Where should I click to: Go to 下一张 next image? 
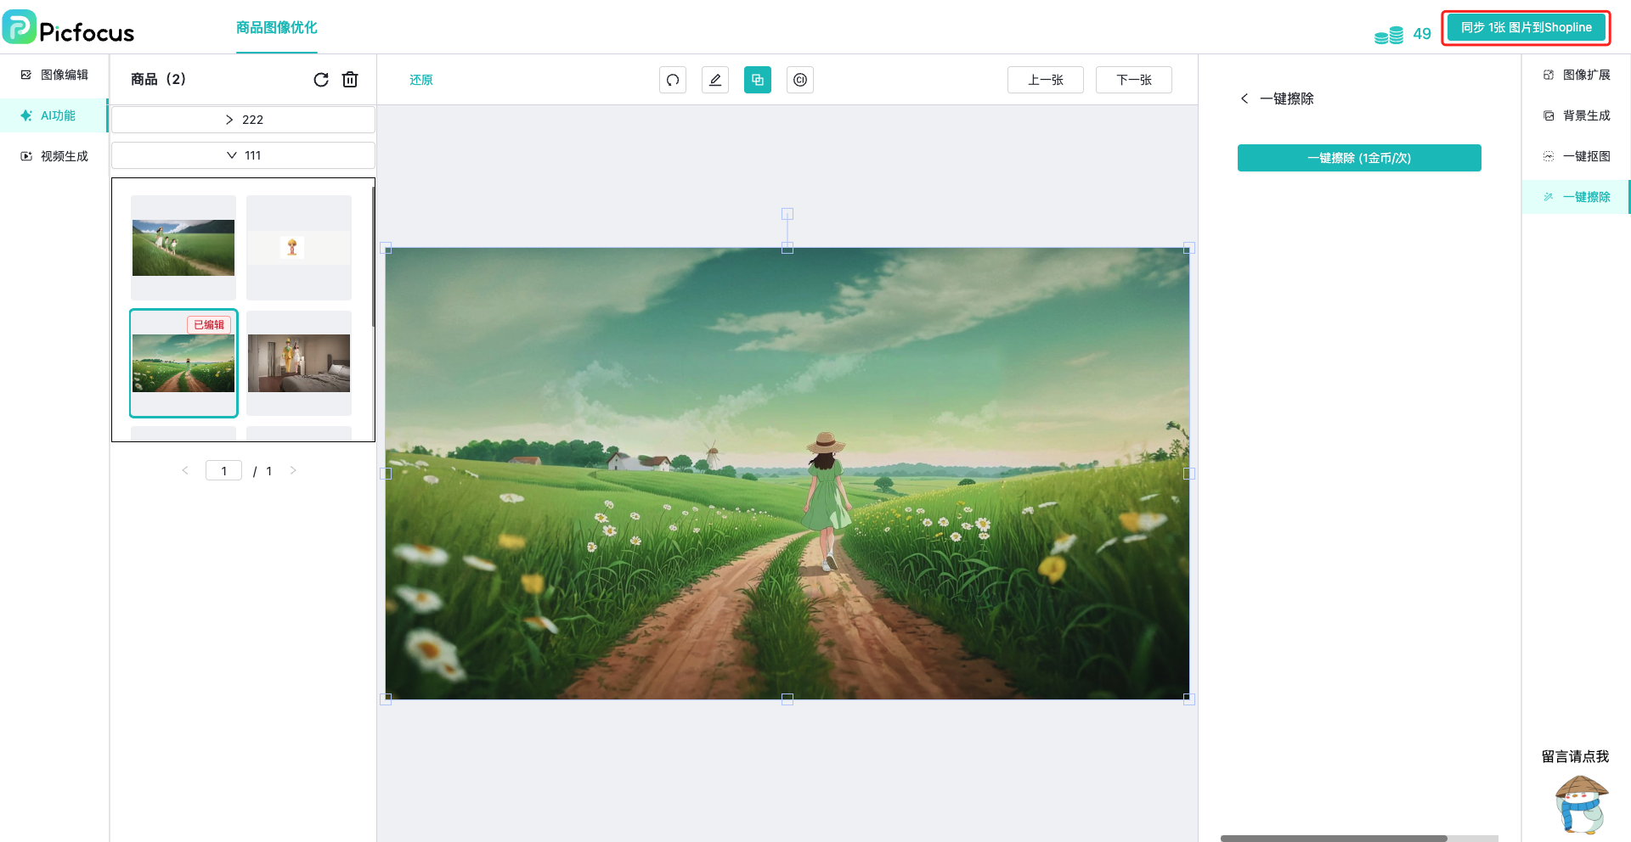(x=1134, y=80)
